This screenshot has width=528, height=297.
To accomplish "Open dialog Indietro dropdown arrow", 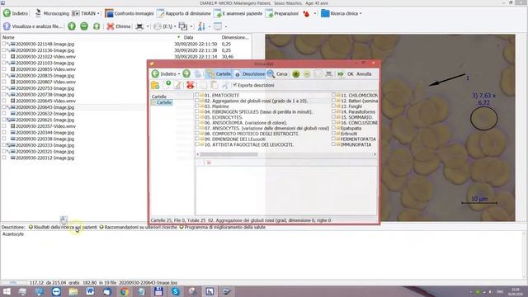I will click(x=179, y=74).
